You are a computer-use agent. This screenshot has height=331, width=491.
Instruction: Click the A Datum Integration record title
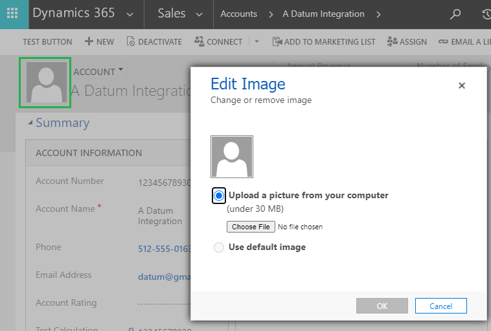[x=131, y=91]
